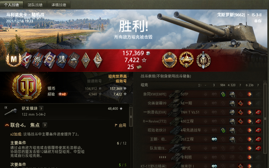Click the tank shield achievement medal
Viewport: 269px width, 168px height.
(170, 60)
